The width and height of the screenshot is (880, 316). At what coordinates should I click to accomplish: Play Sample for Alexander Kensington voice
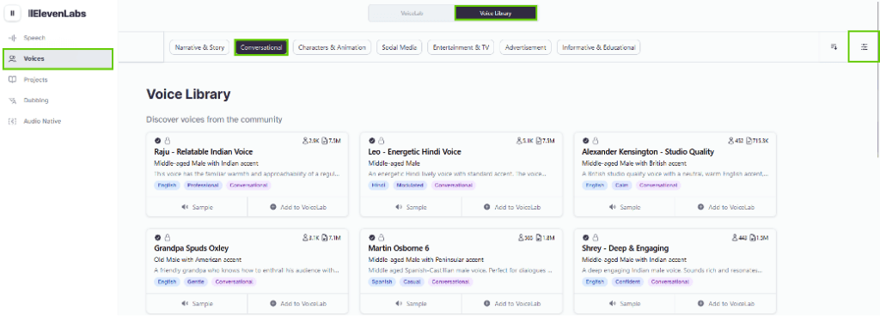(625, 207)
